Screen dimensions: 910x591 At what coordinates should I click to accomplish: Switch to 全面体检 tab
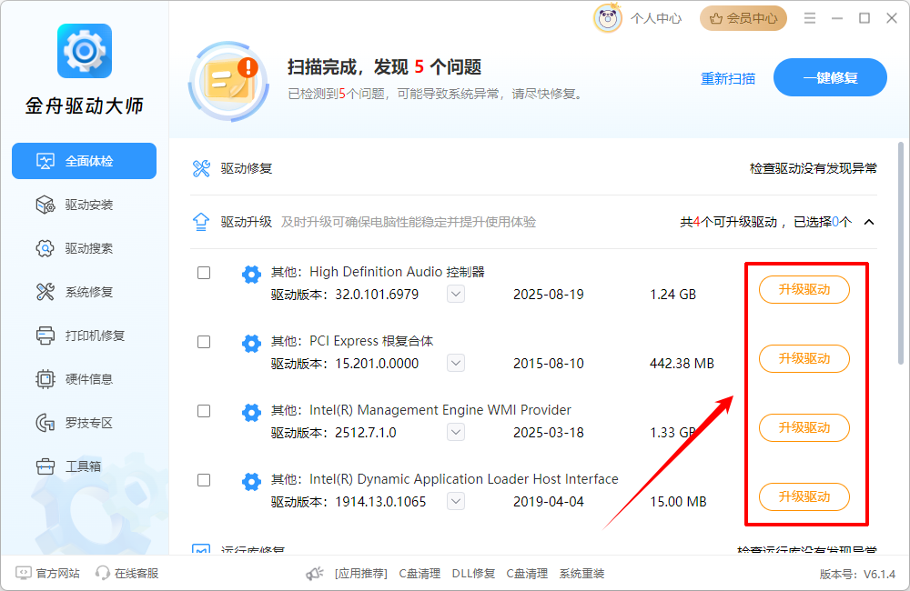[x=84, y=161]
